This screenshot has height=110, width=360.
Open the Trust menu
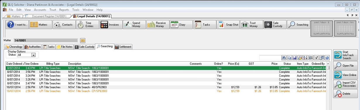coord(53,10)
